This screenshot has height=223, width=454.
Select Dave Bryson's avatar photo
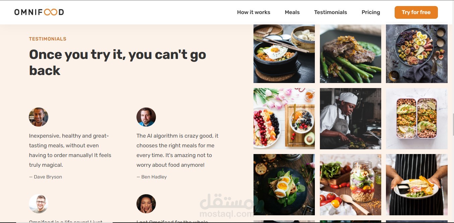(39, 117)
